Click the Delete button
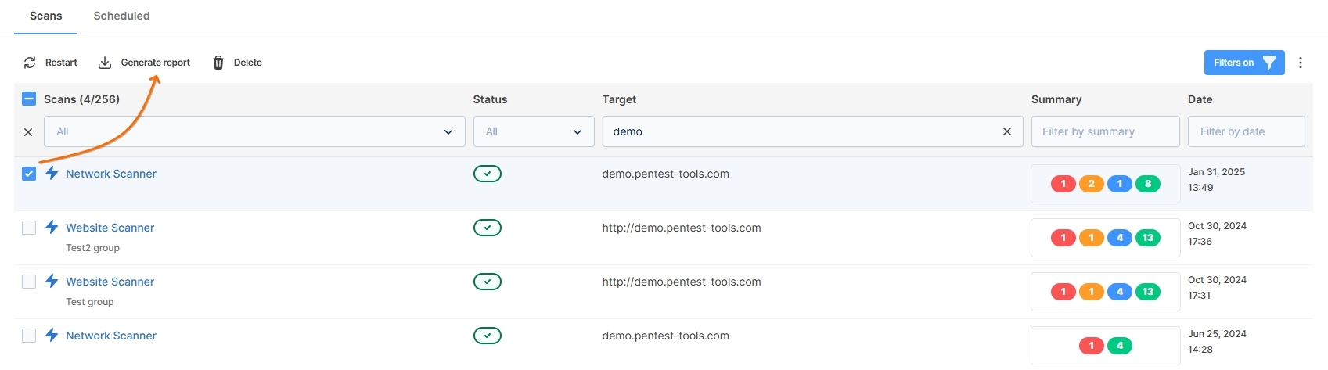This screenshot has height=370, width=1328. coord(237,63)
